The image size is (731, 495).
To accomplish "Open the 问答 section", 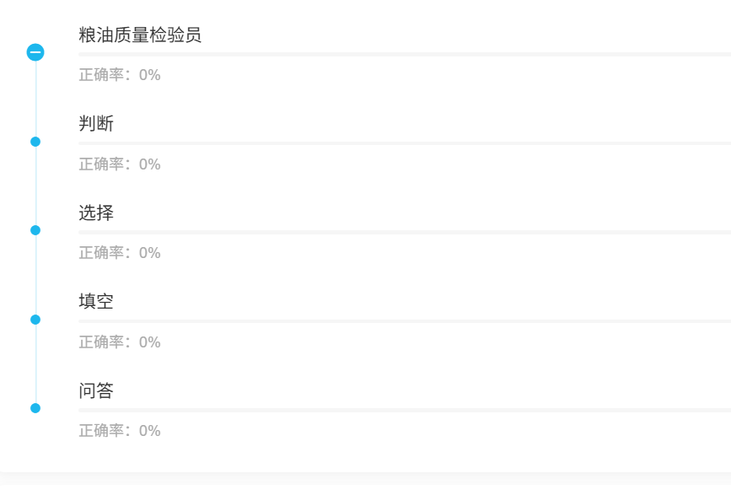I will point(96,391).
